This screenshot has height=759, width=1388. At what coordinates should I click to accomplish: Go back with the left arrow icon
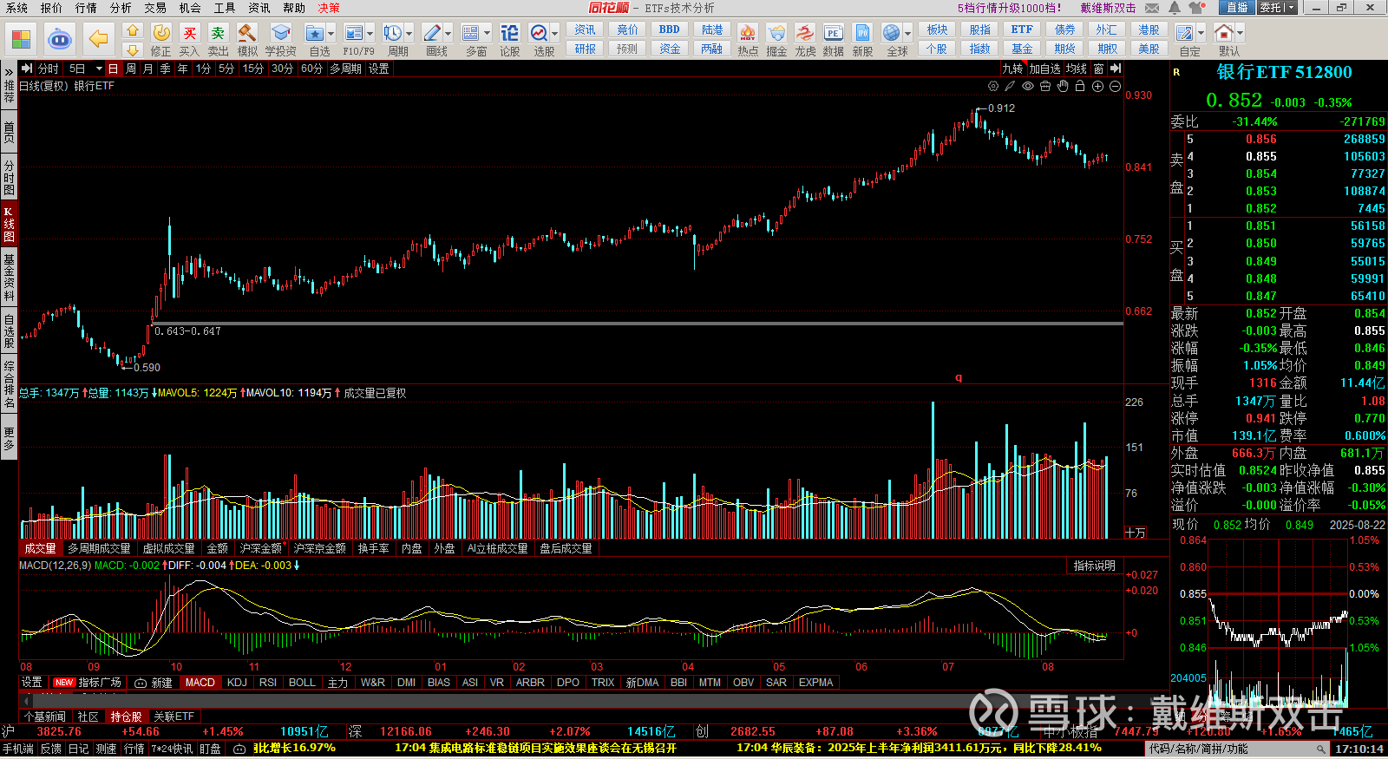99,39
